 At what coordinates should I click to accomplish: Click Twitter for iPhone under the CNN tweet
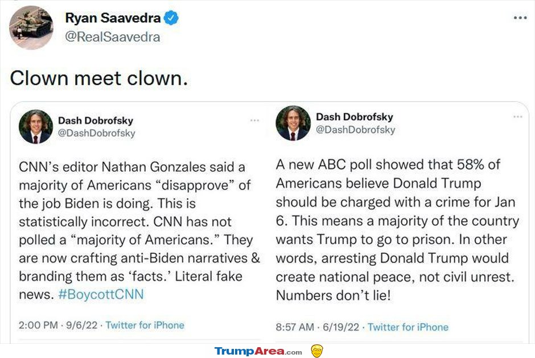[145, 325]
